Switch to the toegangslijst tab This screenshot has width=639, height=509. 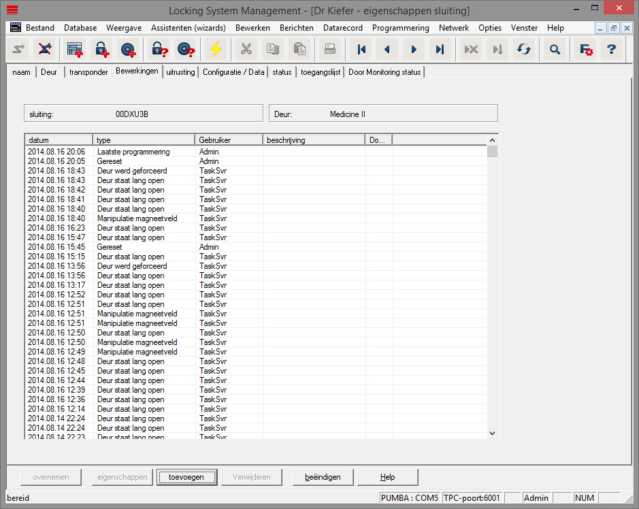coord(320,72)
